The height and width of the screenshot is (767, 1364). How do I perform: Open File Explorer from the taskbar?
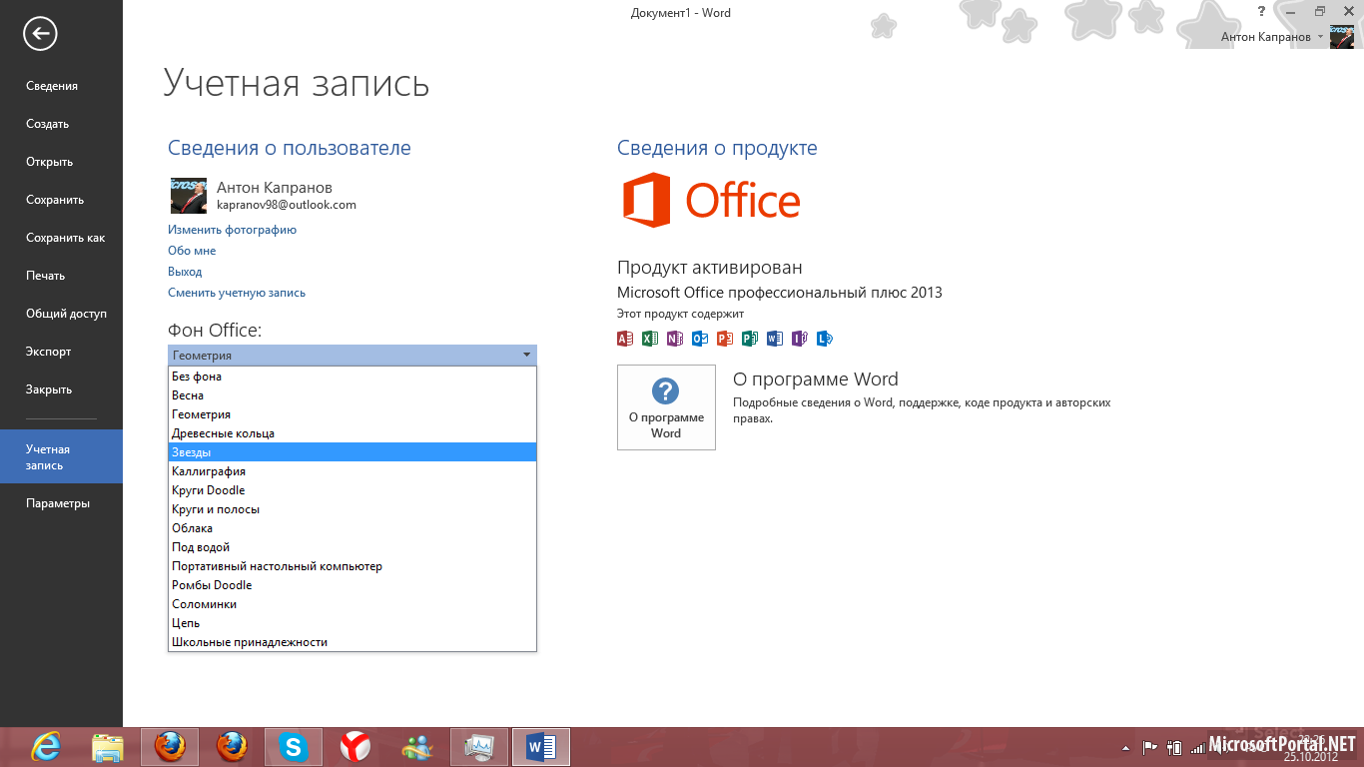click(108, 746)
